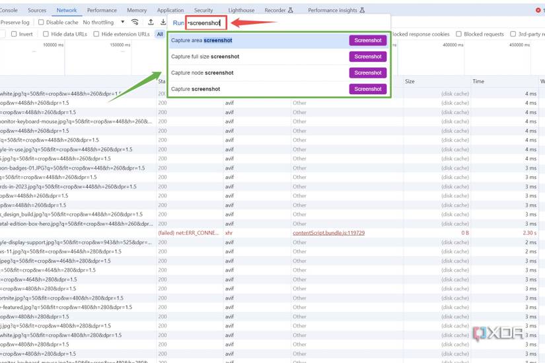Open the Memory tab
The height and width of the screenshot is (363, 545).
tap(137, 10)
